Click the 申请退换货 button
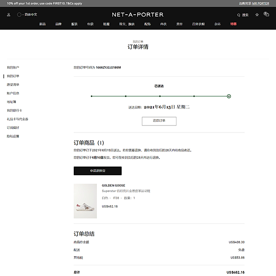This screenshot has width=276, height=276. pos(98,171)
